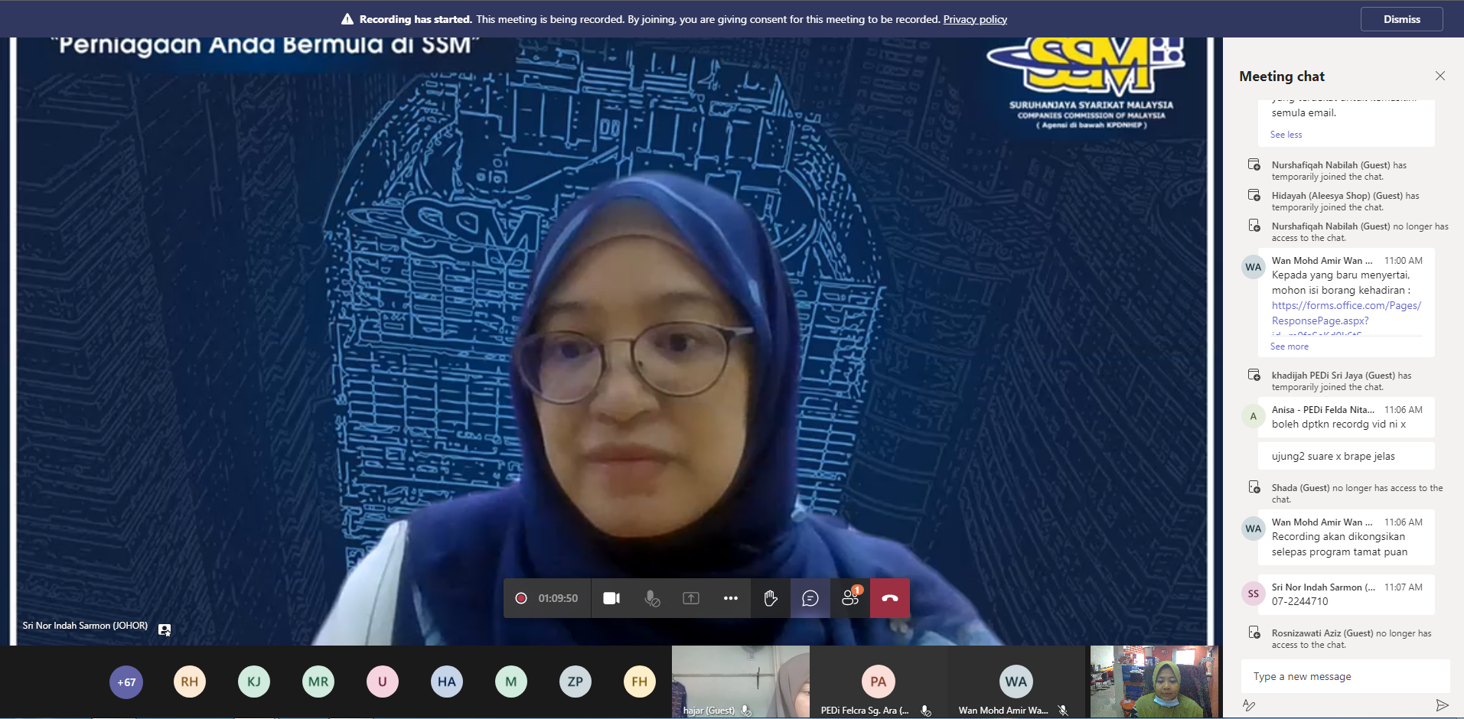Screen dimensions: 1464x719
Task: Raise your hand in the meeting
Action: [771, 598]
